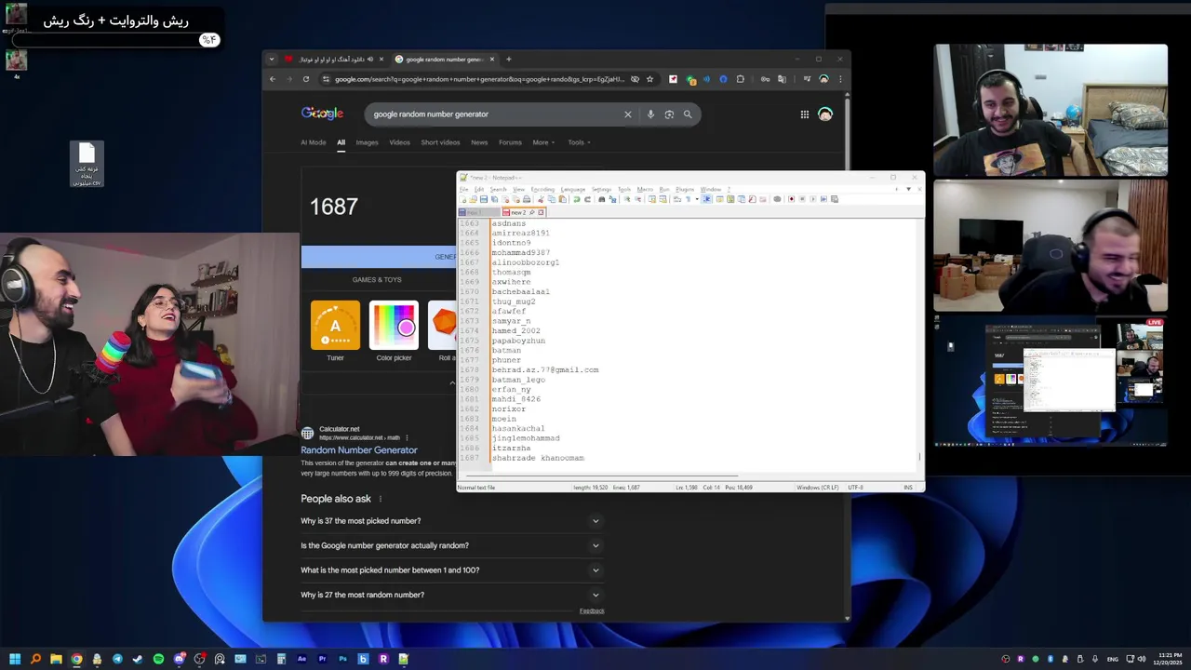Reload the Chrome page
Screen dimensions: 1191x670
(305, 79)
